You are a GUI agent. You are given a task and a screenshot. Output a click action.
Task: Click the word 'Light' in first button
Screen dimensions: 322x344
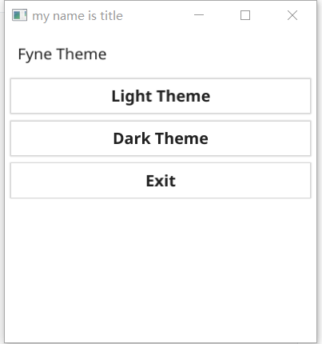pyautogui.click(x=132, y=97)
